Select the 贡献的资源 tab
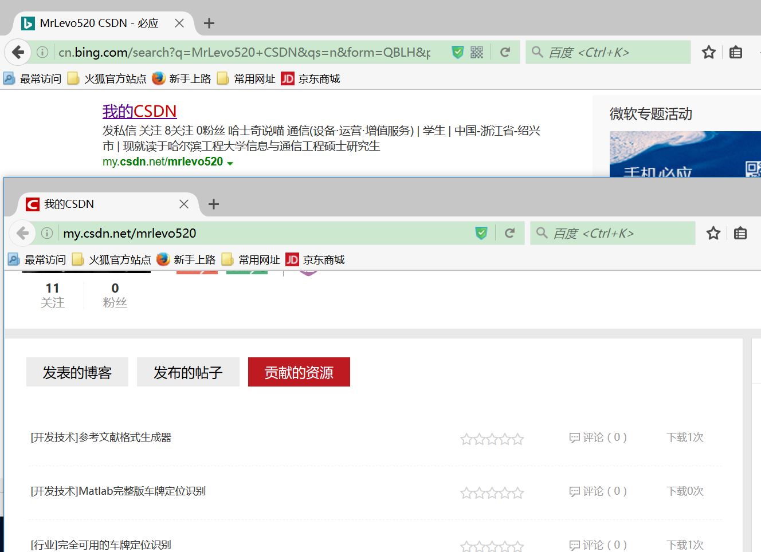The image size is (761, 552). coord(299,372)
